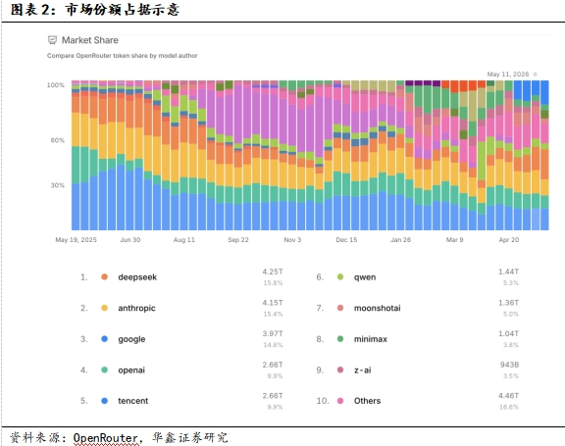Select the lime qwen legend dot
The image size is (565, 446).
[x=340, y=276]
